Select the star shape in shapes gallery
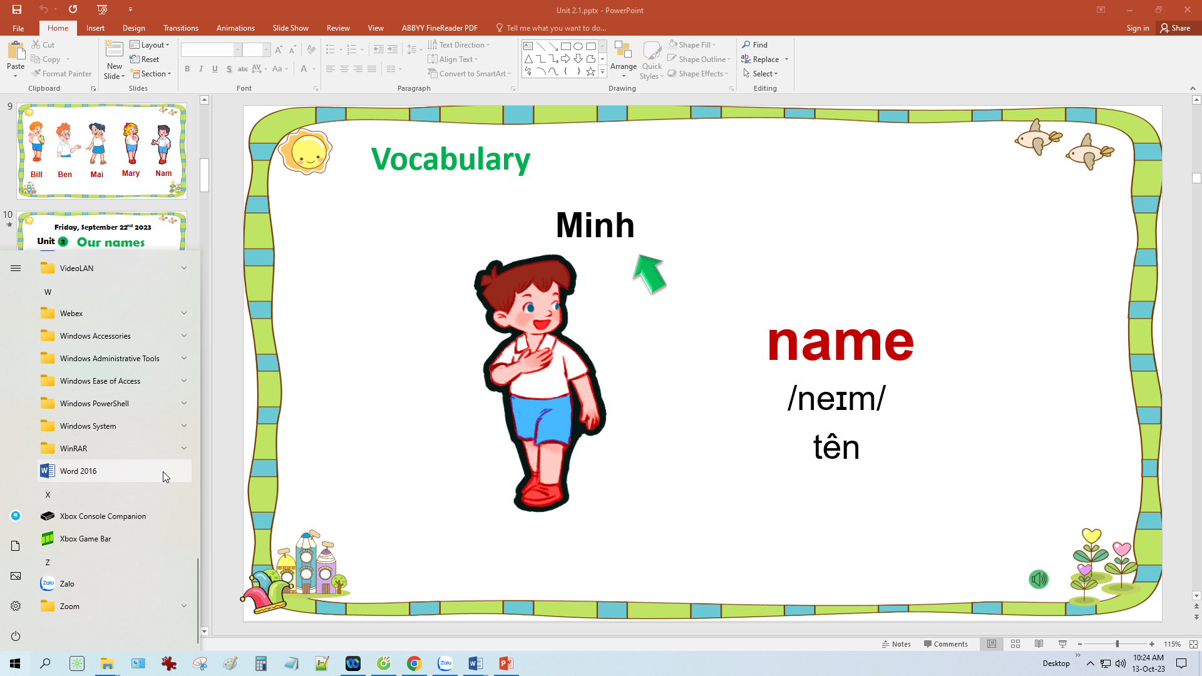Image resolution: width=1202 pixels, height=676 pixels. pos(590,71)
